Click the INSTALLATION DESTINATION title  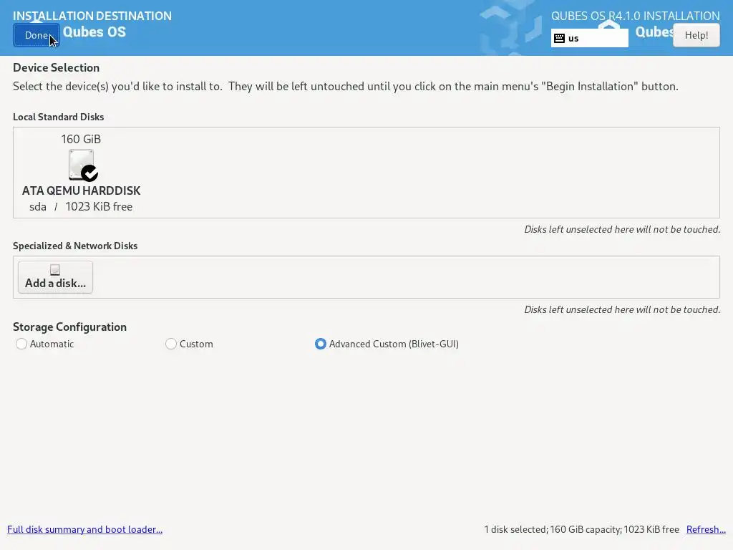click(x=92, y=16)
